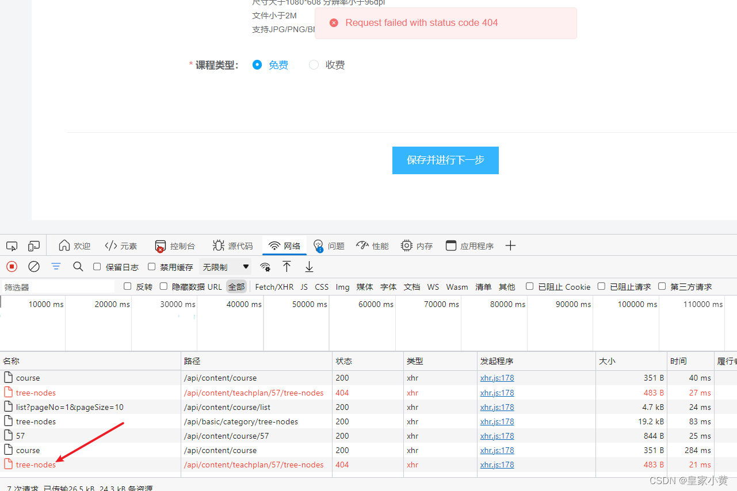
Task: Sort by 时间 column header
Action: click(690, 361)
